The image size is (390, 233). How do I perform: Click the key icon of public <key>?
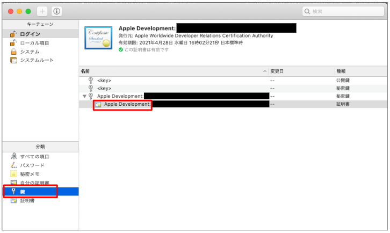91,81
